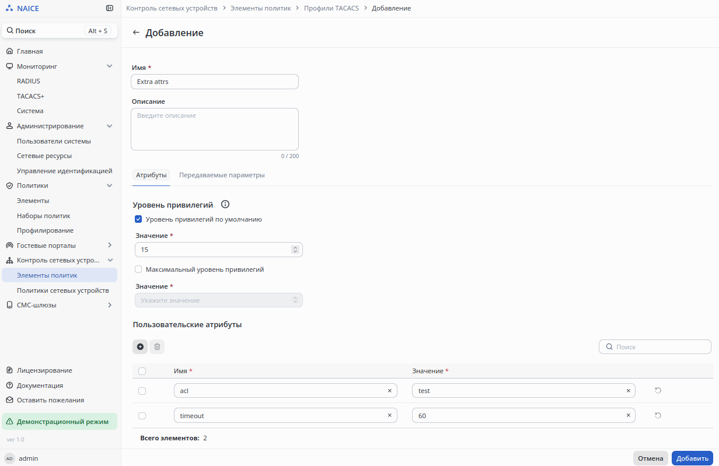The width and height of the screenshot is (719, 466).
Task: Reset the timeout attribute row
Action: [x=658, y=415]
